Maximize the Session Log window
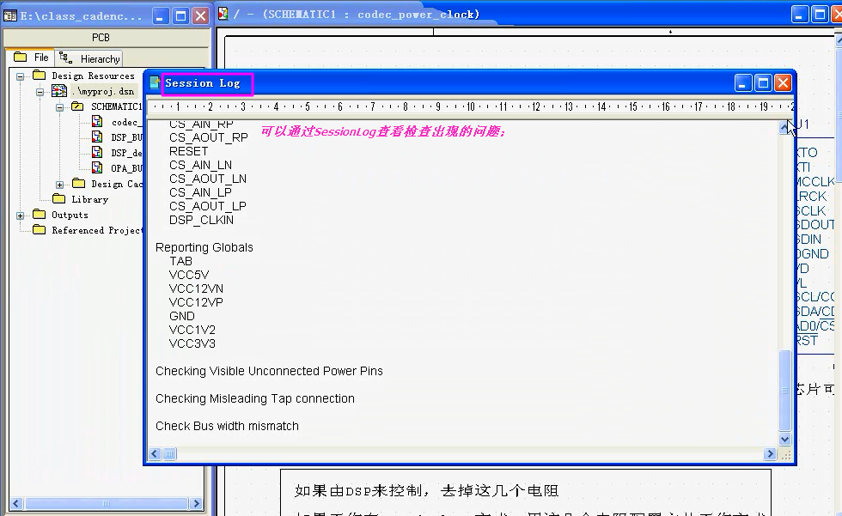 [x=763, y=83]
